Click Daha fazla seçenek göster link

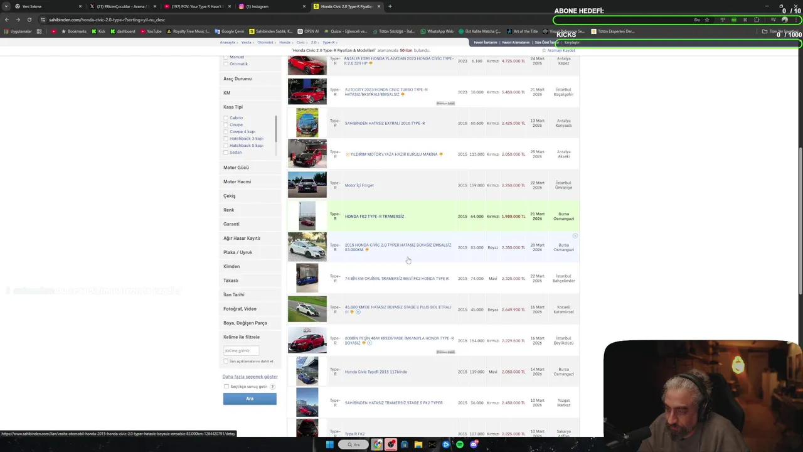click(250, 377)
